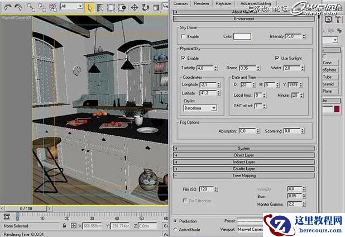This screenshot has width=345, height=237.
Task: Open the Viewport Maxwell Camera dropdown
Action: [250, 230]
